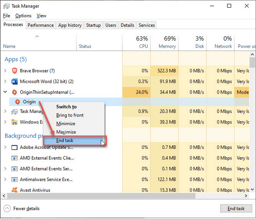
Task: Select Minimize in the context menu
Action: click(x=74, y=124)
